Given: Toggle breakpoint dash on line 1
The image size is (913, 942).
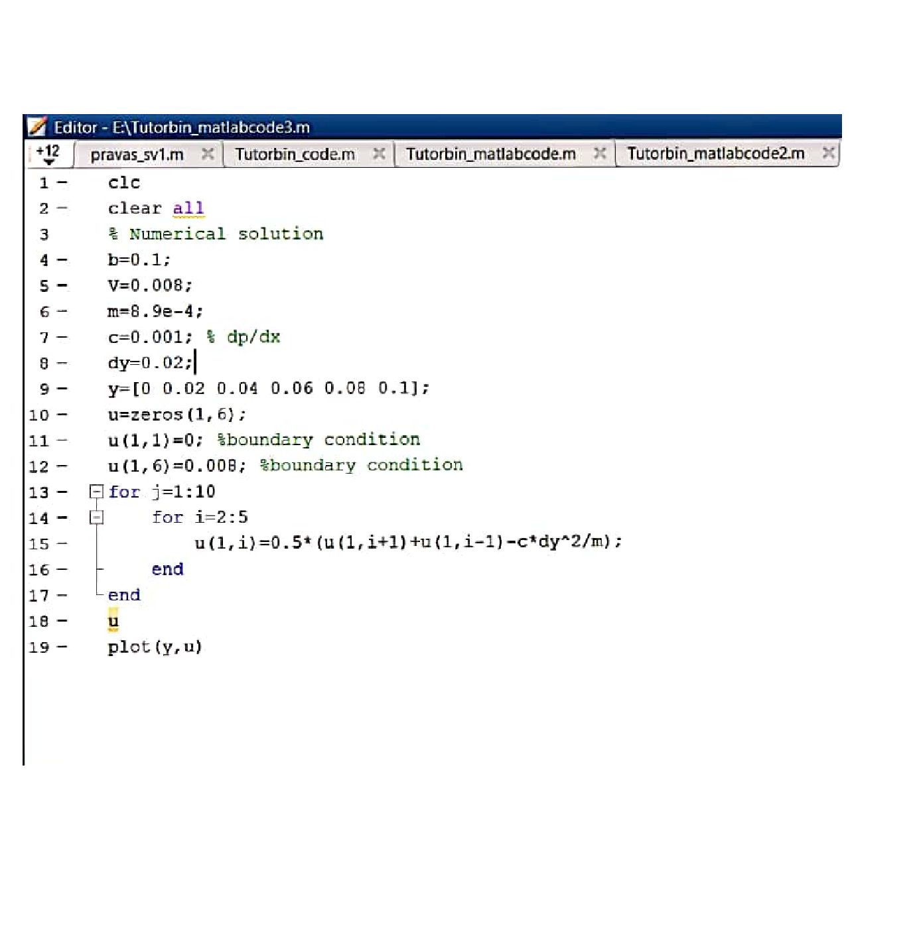Looking at the screenshot, I should [x=62, y=182].
